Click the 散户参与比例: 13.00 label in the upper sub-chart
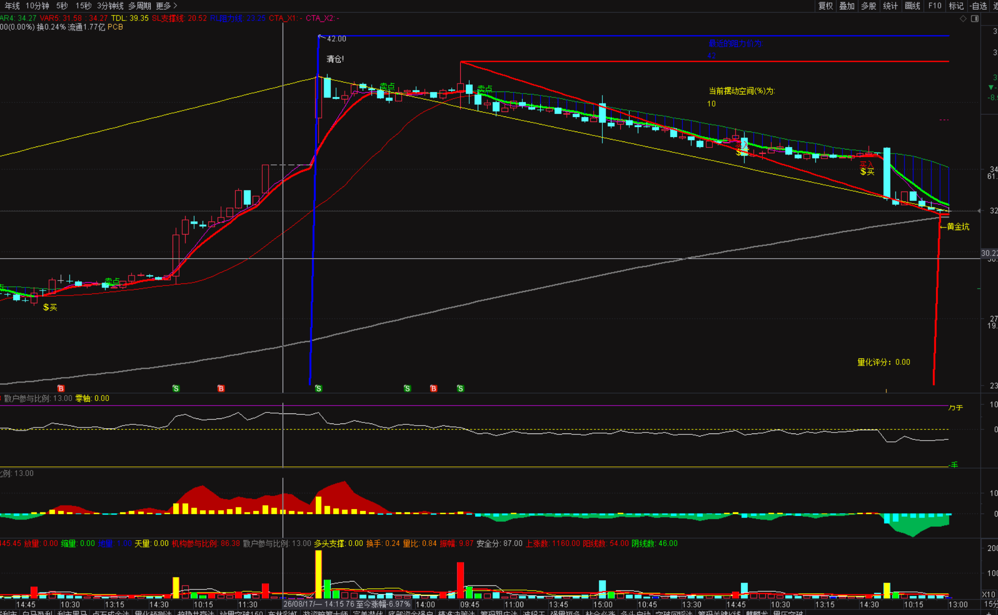The height and width of the screenshot is (615, 998). (x=38, y=398)
